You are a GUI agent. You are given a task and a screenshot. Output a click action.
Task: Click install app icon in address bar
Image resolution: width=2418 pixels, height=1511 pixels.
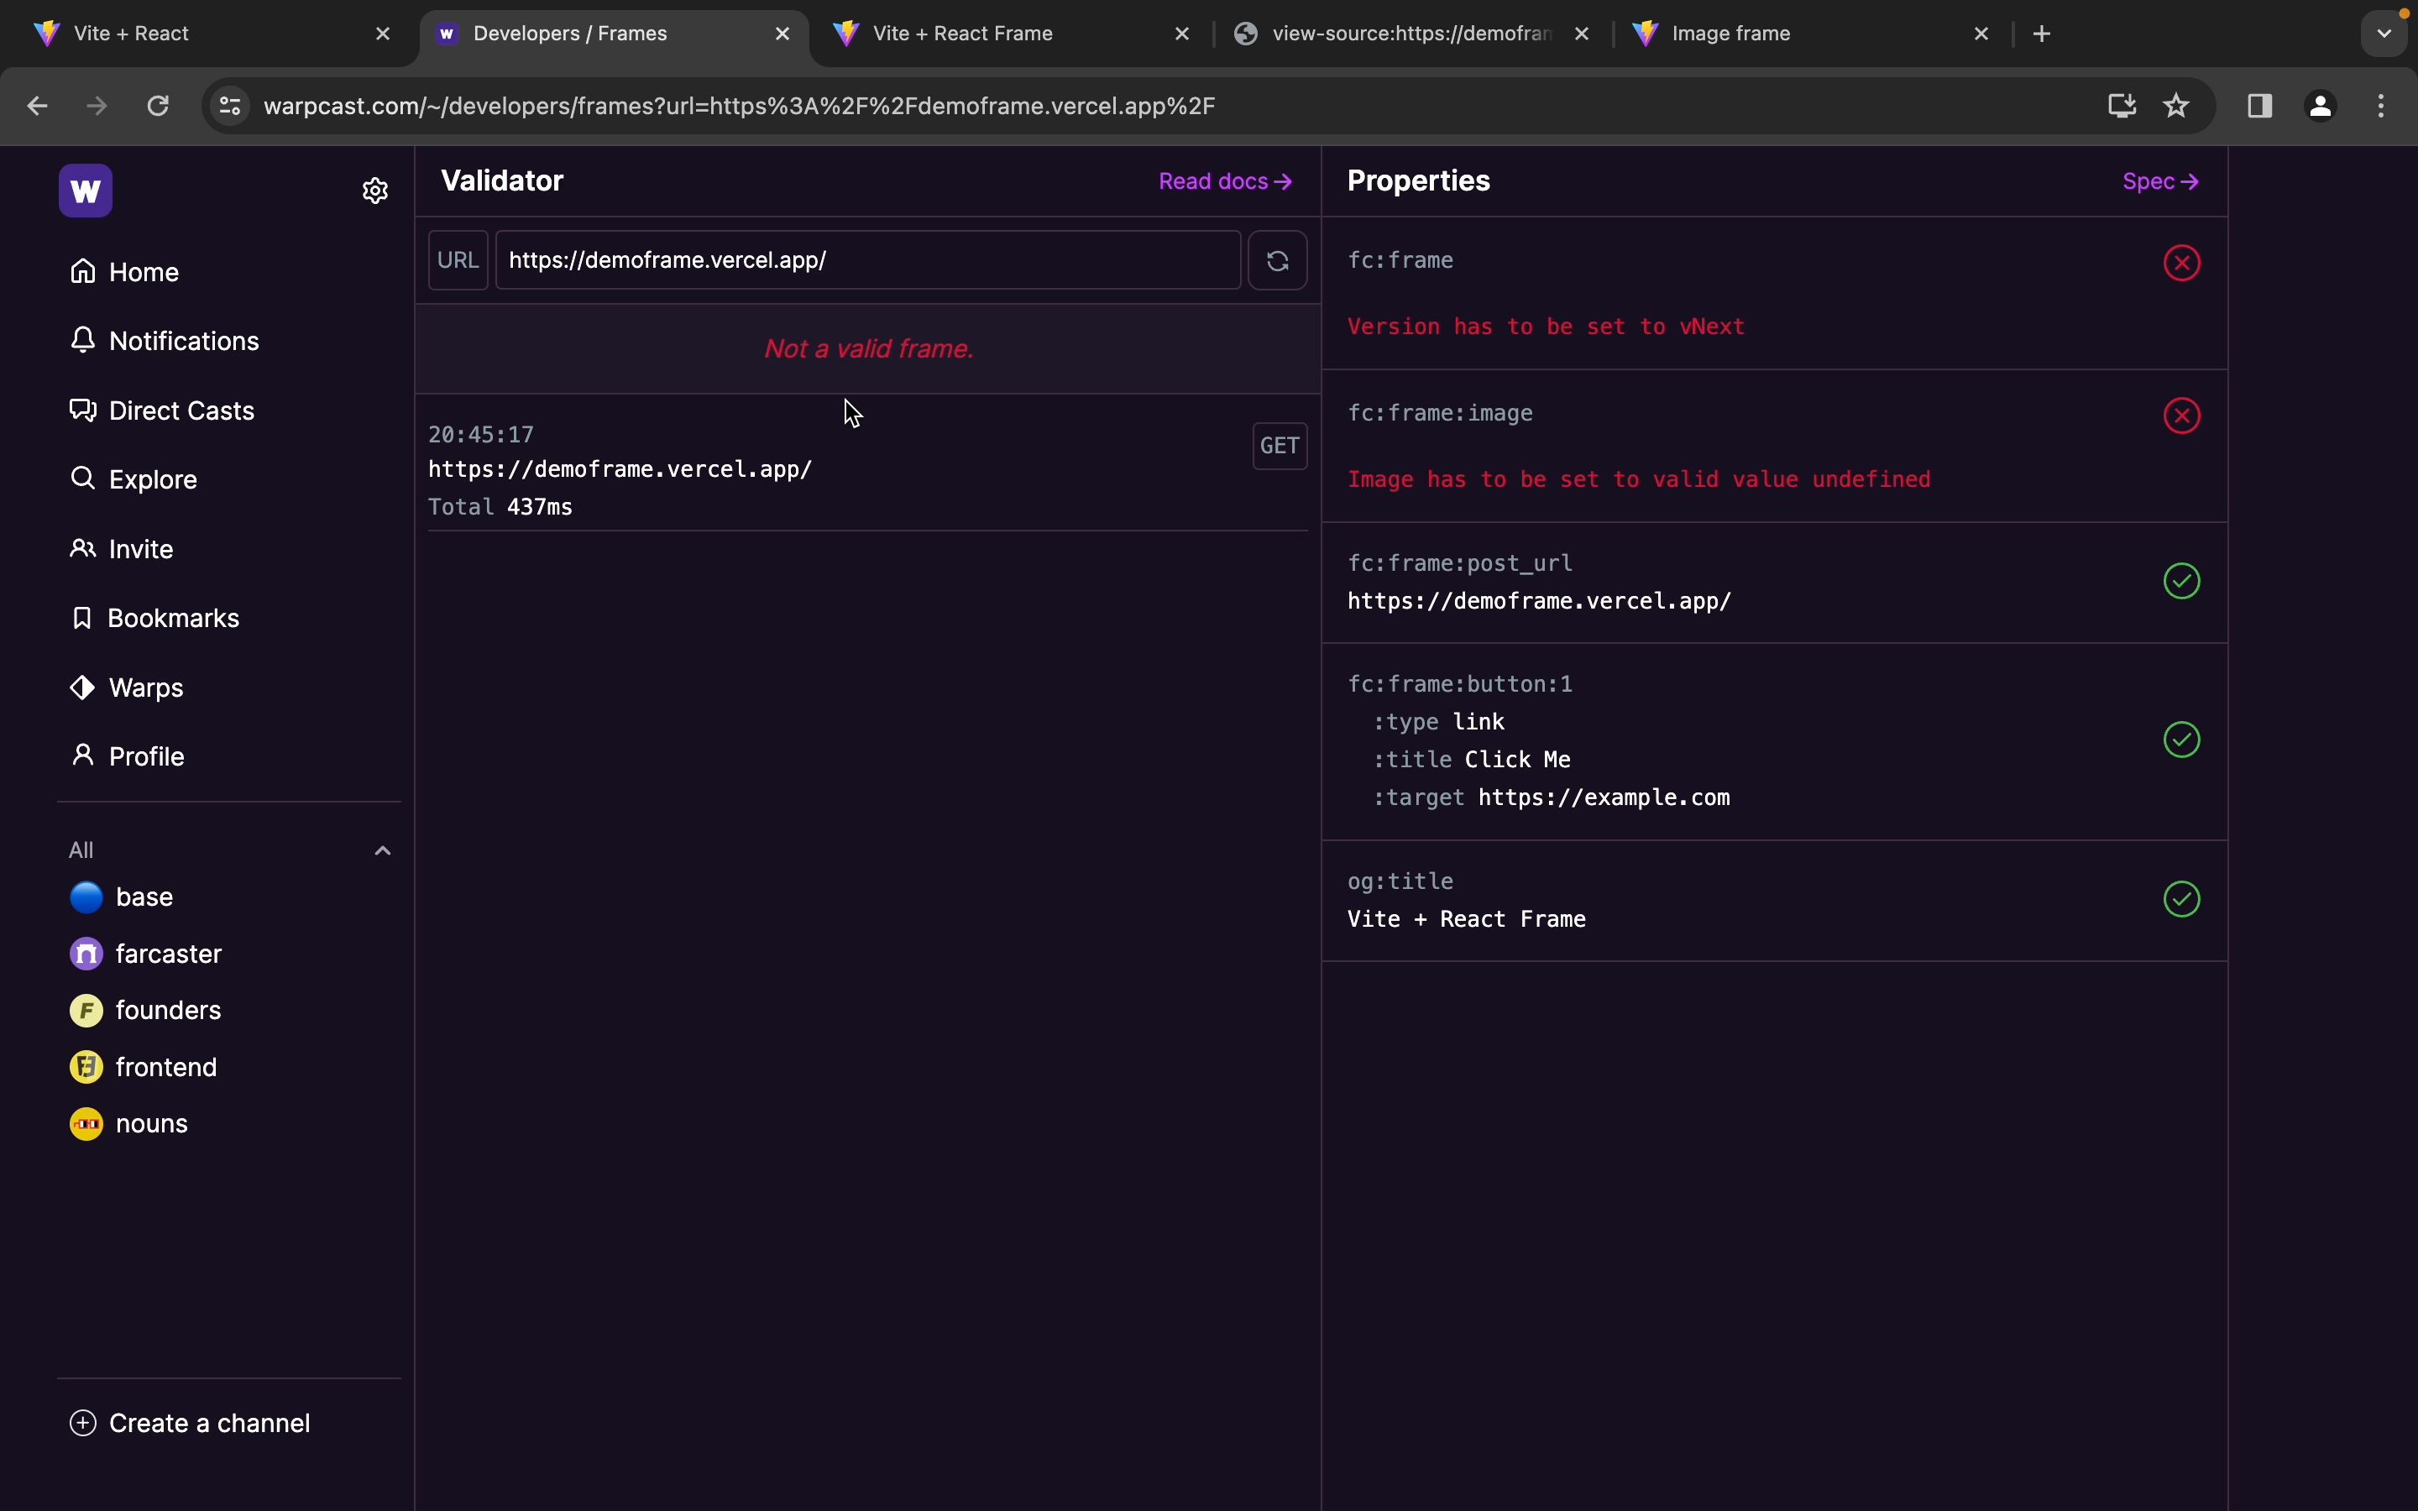click(2123, 106)
